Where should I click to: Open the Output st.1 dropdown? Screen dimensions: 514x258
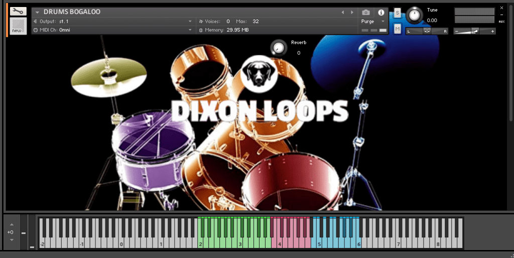pyautogui.click(x=190, y=22)
